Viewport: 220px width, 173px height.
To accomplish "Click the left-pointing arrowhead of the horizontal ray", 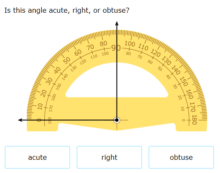I will tap(20, 120).
